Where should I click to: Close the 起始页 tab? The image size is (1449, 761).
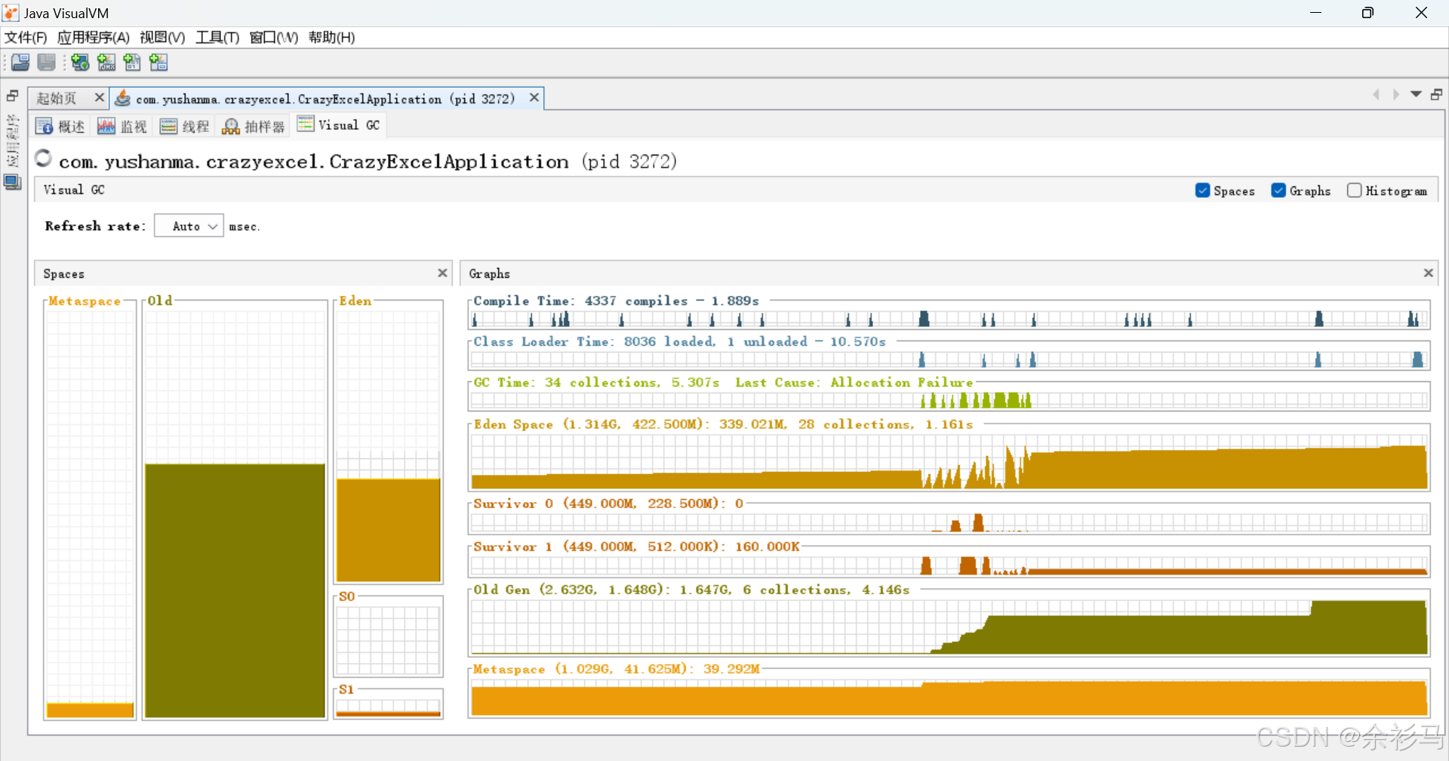[x=99, y=97]
